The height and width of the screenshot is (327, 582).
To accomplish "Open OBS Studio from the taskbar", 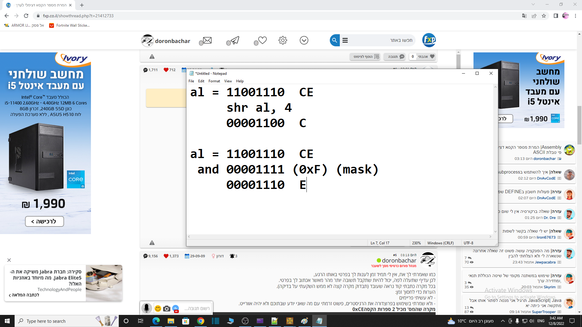I will (x=245, y=321).
